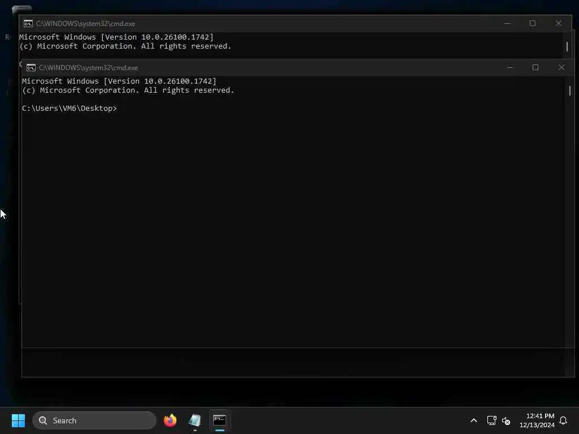This screenshot has width=579, height=434.
Task: Open the Windows Start menu
Action: 18,420
